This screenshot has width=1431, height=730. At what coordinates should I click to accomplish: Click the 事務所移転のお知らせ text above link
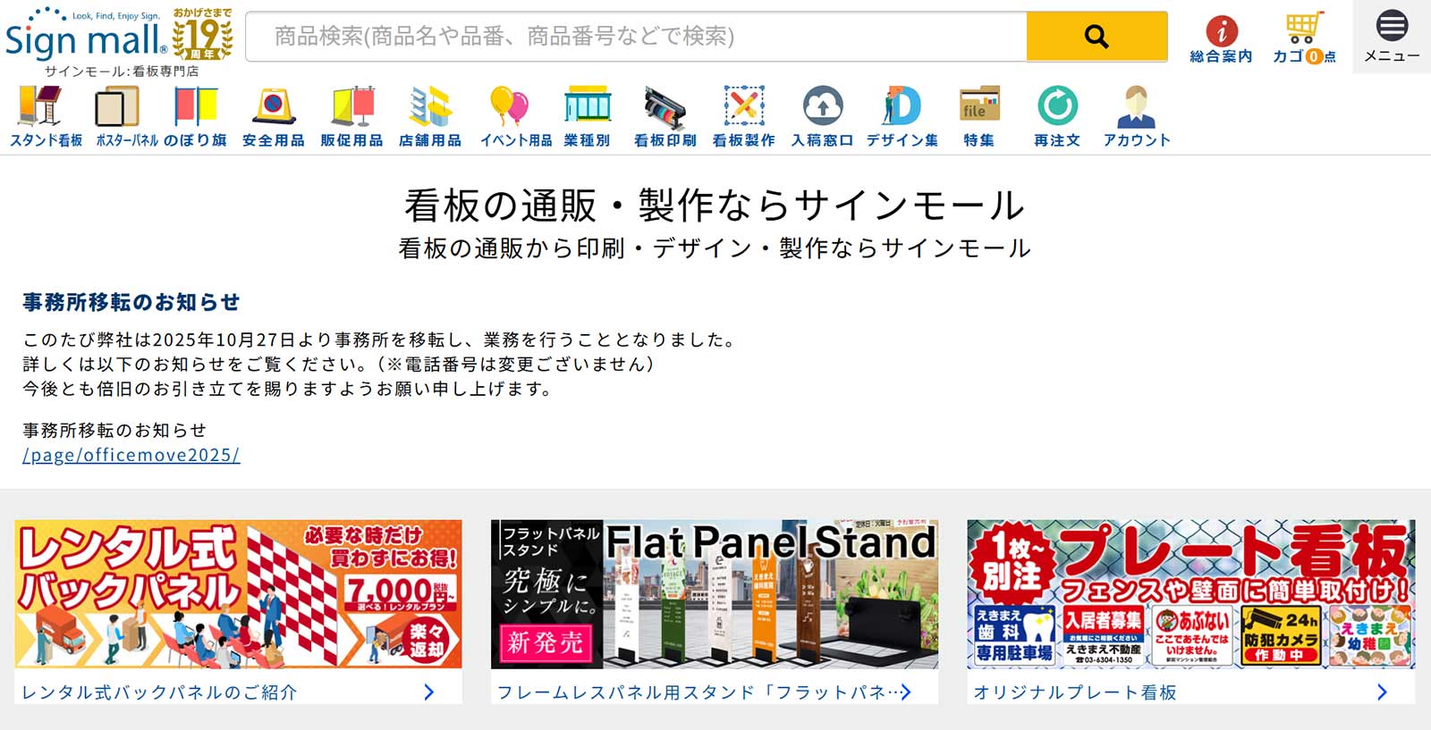[114, 431]
